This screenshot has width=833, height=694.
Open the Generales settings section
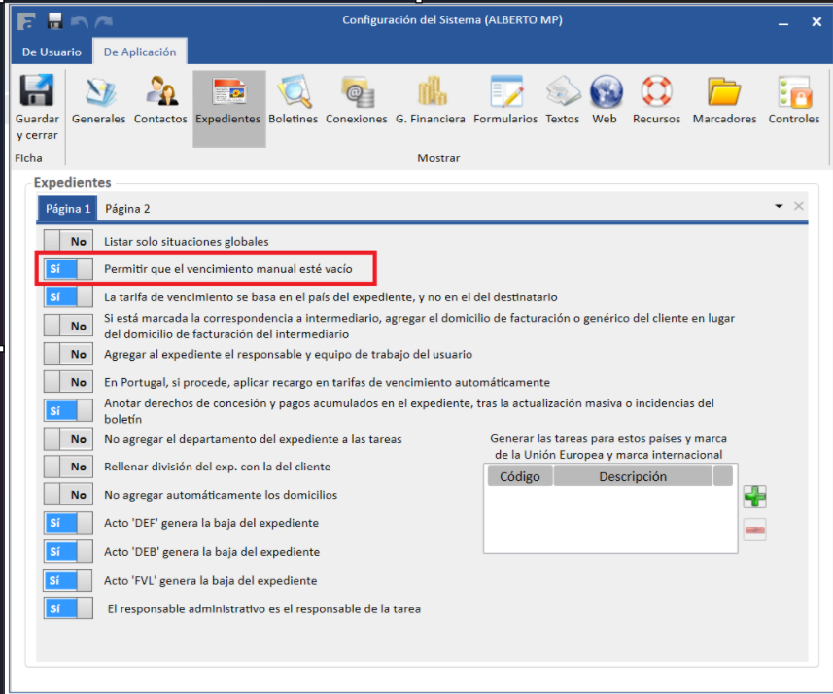(x=98, y=93)
